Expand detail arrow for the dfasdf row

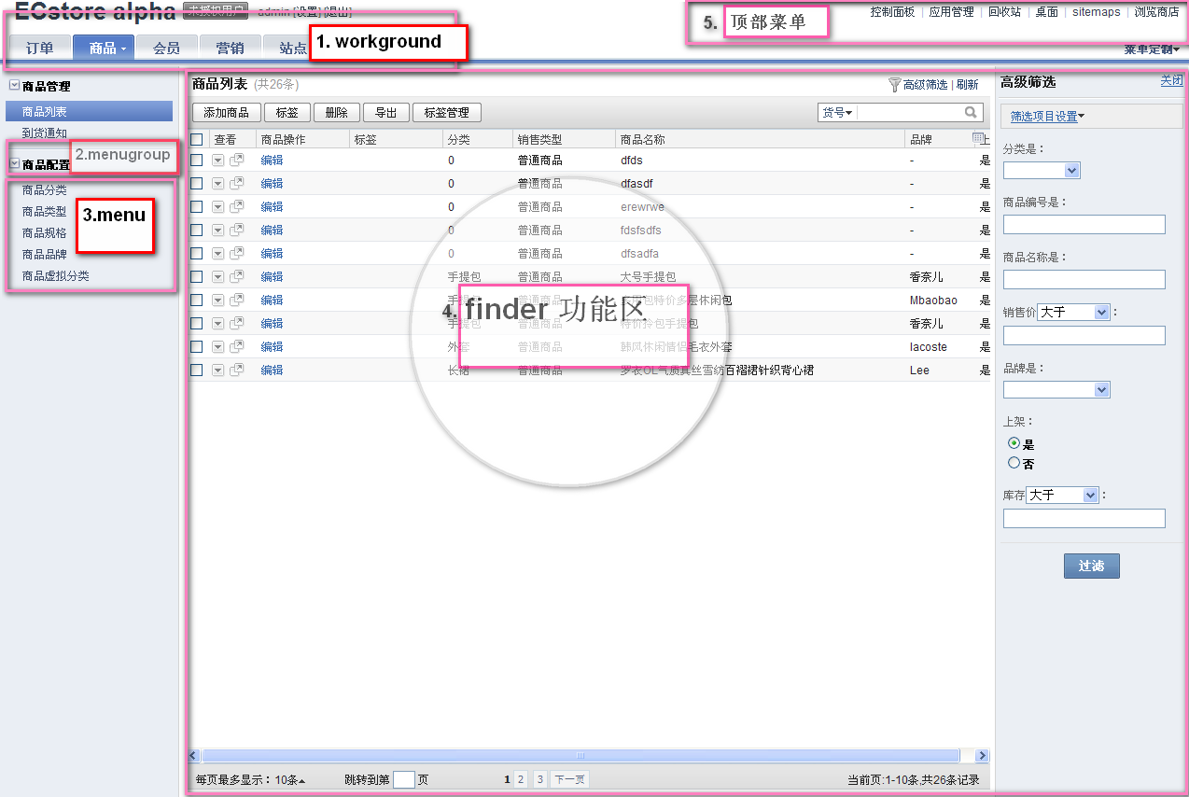(217, 184)
